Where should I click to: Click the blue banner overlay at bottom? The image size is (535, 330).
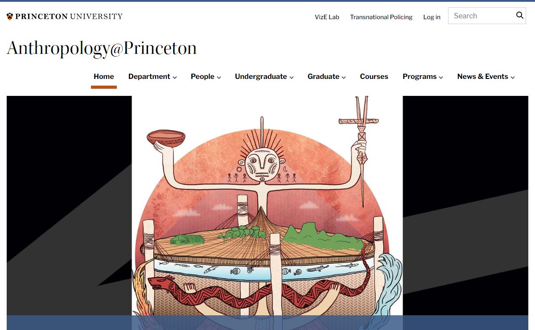[267, 322]
